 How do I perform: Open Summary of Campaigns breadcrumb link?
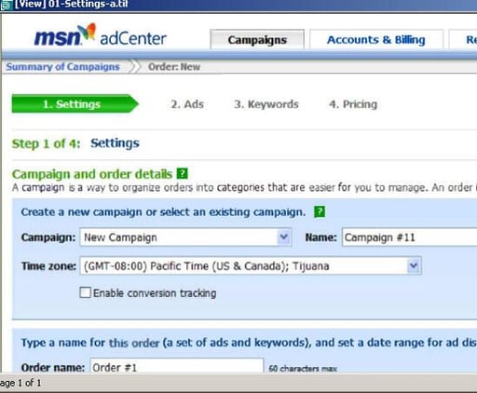pos(62,67)
